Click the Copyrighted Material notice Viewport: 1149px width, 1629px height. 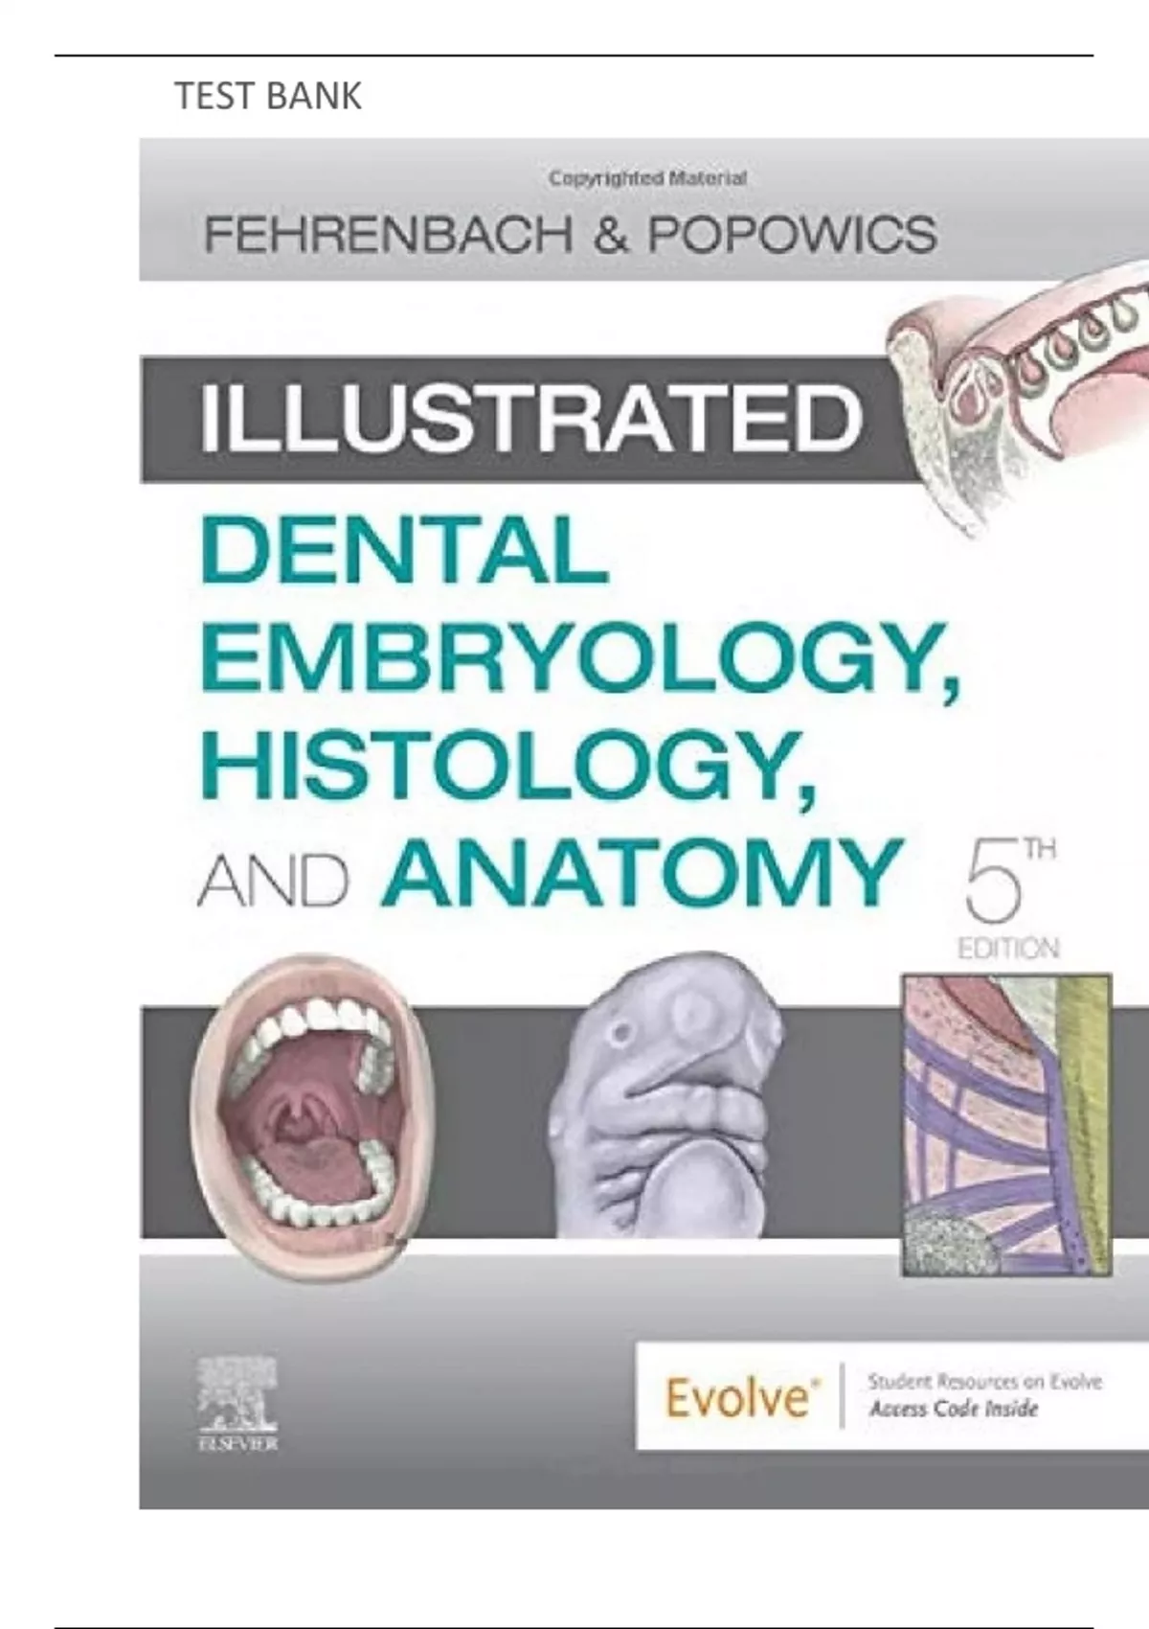point(646,177)
